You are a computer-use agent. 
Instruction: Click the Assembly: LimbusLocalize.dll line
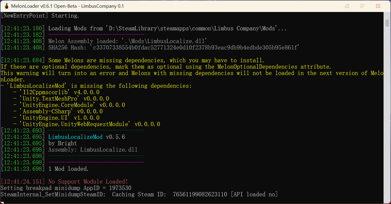pos(88,149)
